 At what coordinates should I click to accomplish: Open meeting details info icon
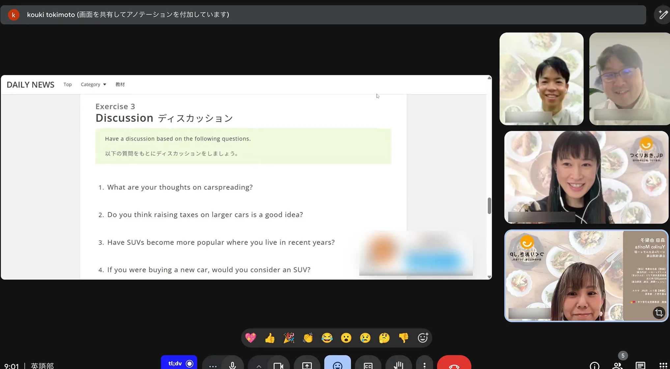click(x=594, y=366)
